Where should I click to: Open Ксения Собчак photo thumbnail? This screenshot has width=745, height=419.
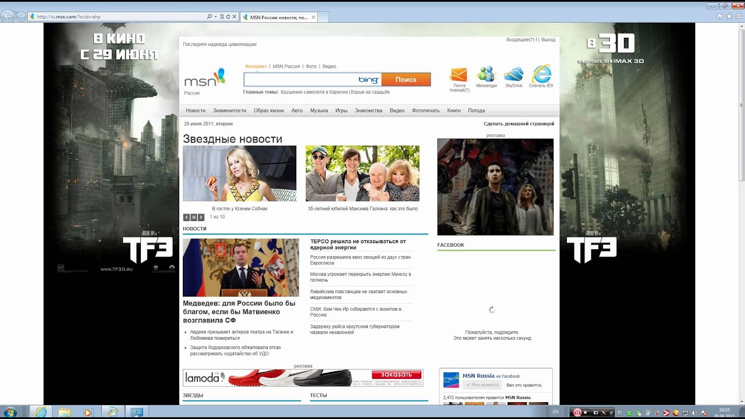(239, 173)
